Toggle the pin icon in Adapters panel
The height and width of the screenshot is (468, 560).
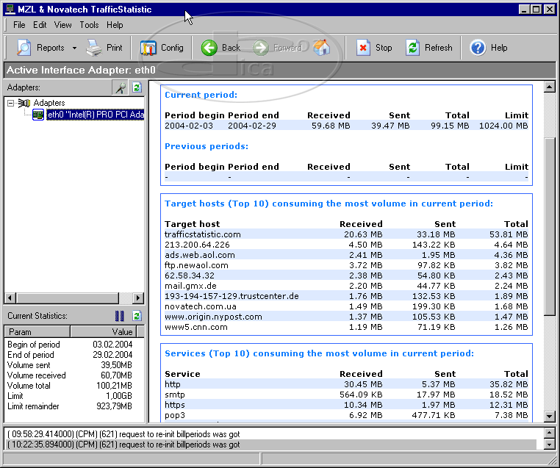point(119,87)
